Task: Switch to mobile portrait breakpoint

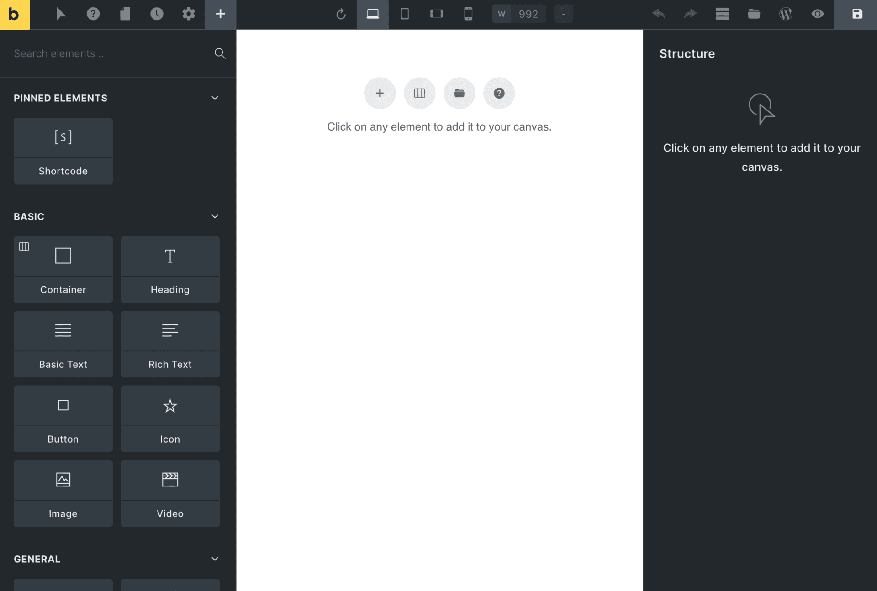Action: tap(468, 14)
